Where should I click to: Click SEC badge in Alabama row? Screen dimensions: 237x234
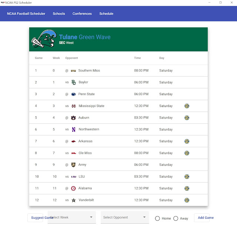point(187,188)
